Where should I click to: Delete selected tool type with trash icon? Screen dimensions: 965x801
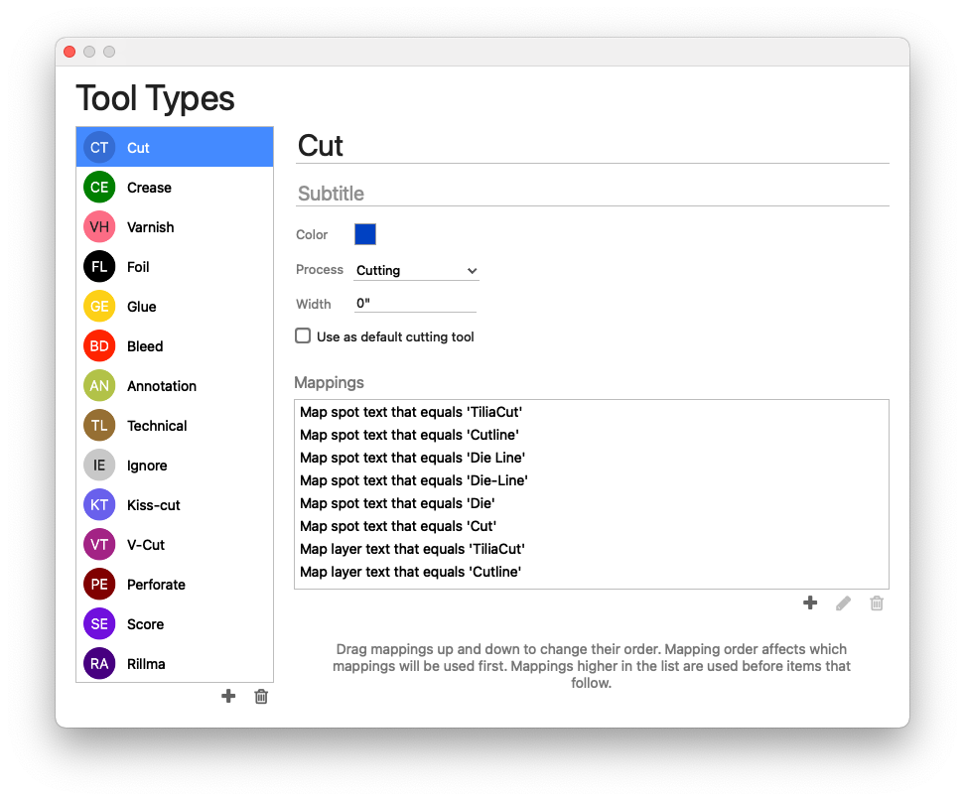click(261, 697)
